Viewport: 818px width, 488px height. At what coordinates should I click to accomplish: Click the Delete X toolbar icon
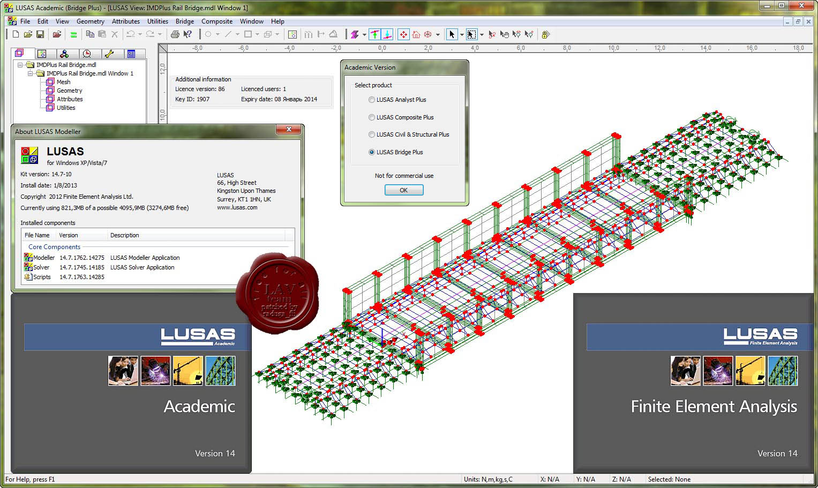(114, 34)
